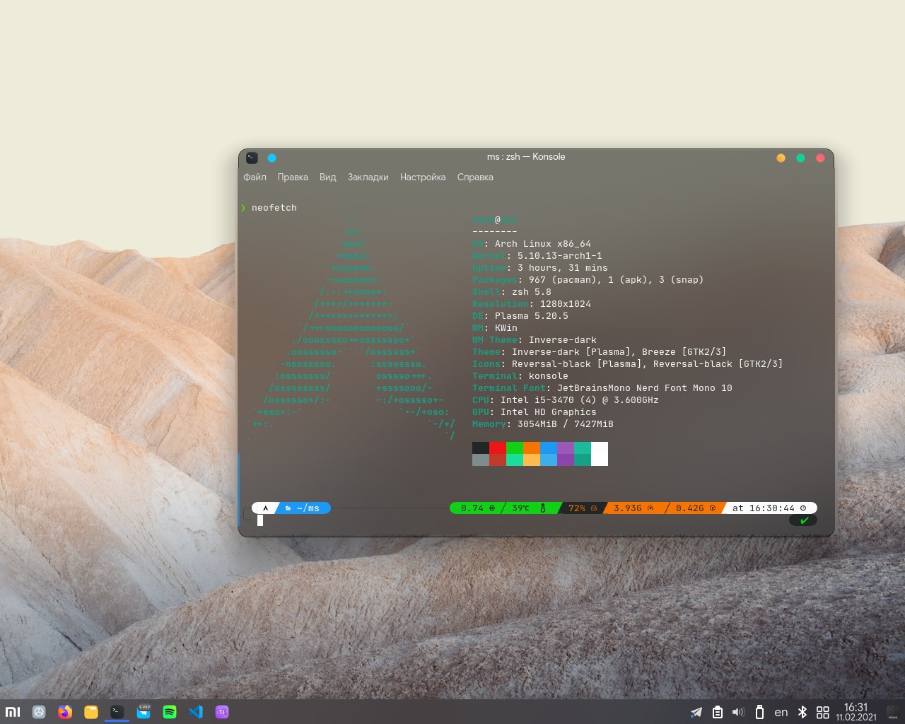
Task: Open removable USB devices tray icon
Action: click(760, 712)
